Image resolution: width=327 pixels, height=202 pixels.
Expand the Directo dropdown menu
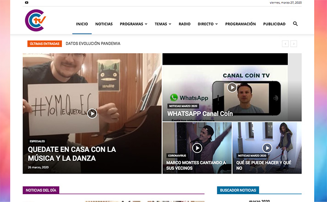(208, 24)
